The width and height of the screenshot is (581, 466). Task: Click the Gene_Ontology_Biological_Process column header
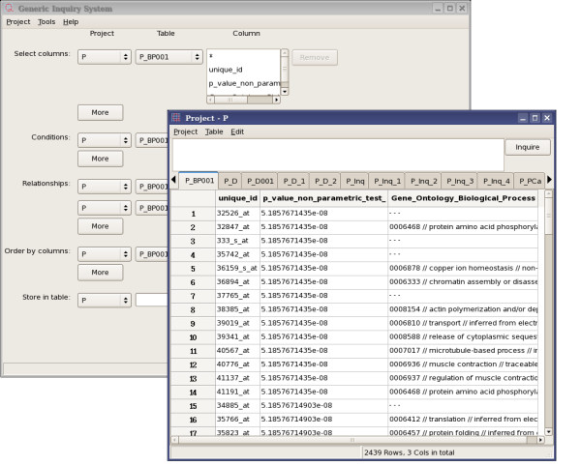(463, 198)
